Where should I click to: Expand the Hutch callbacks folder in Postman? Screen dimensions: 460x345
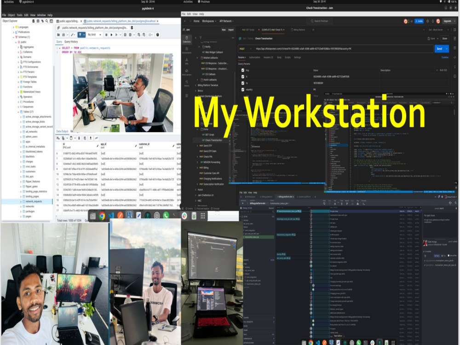coord(198,80)
